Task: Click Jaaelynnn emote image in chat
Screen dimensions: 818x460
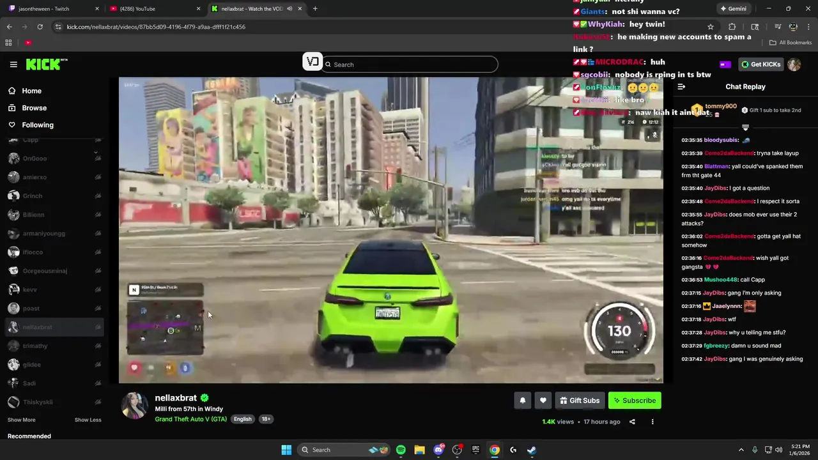Action: coord(750,306)
